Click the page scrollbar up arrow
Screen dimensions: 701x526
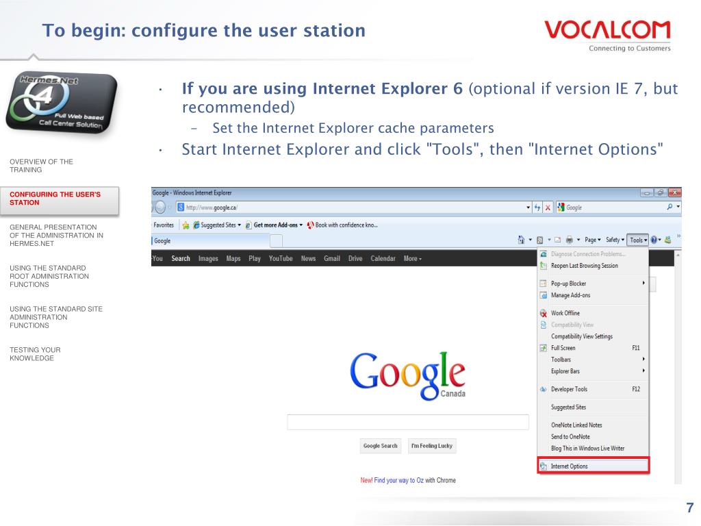coord(678,255)
